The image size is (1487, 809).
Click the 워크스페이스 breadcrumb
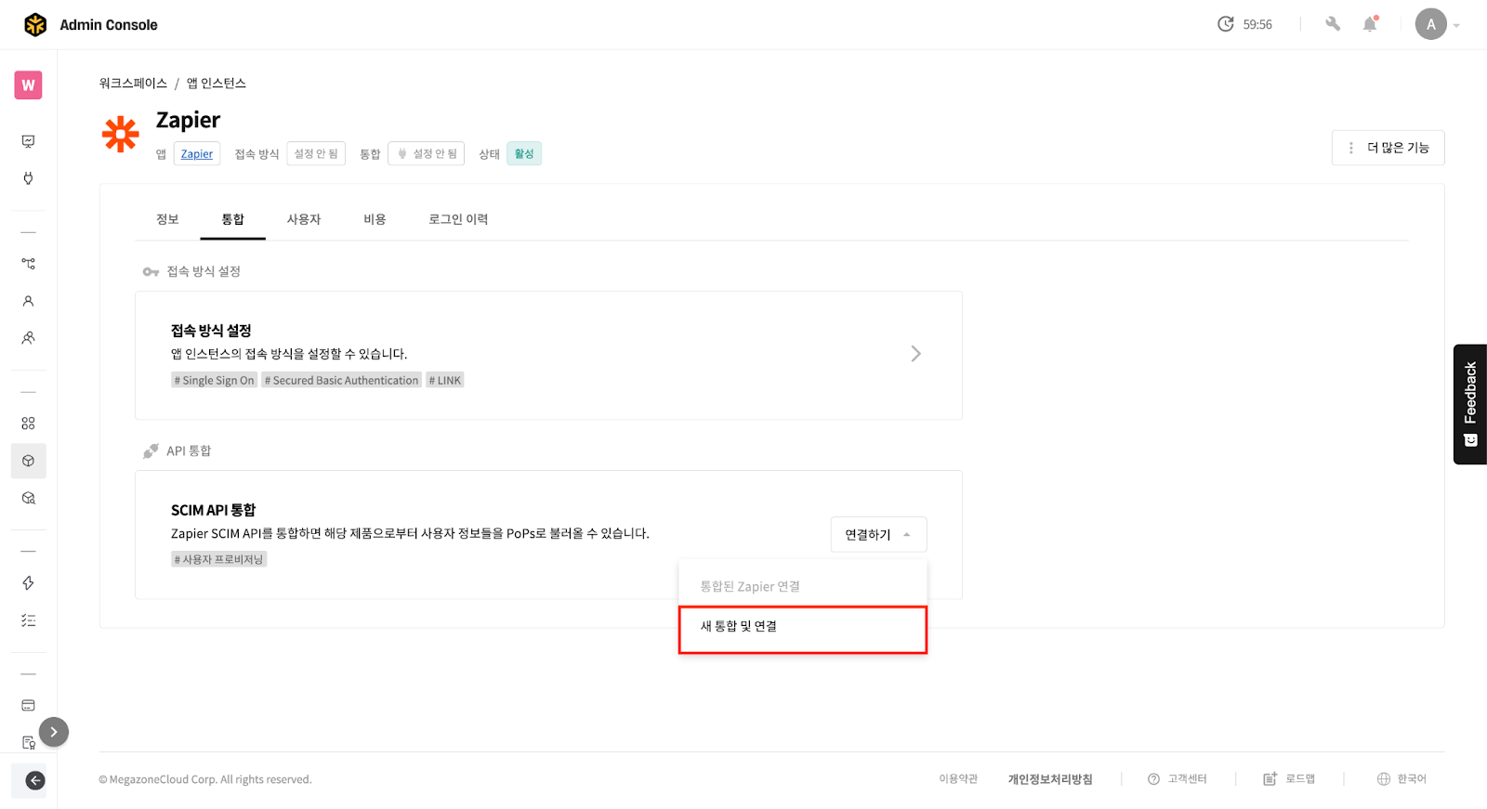(133, 84)
